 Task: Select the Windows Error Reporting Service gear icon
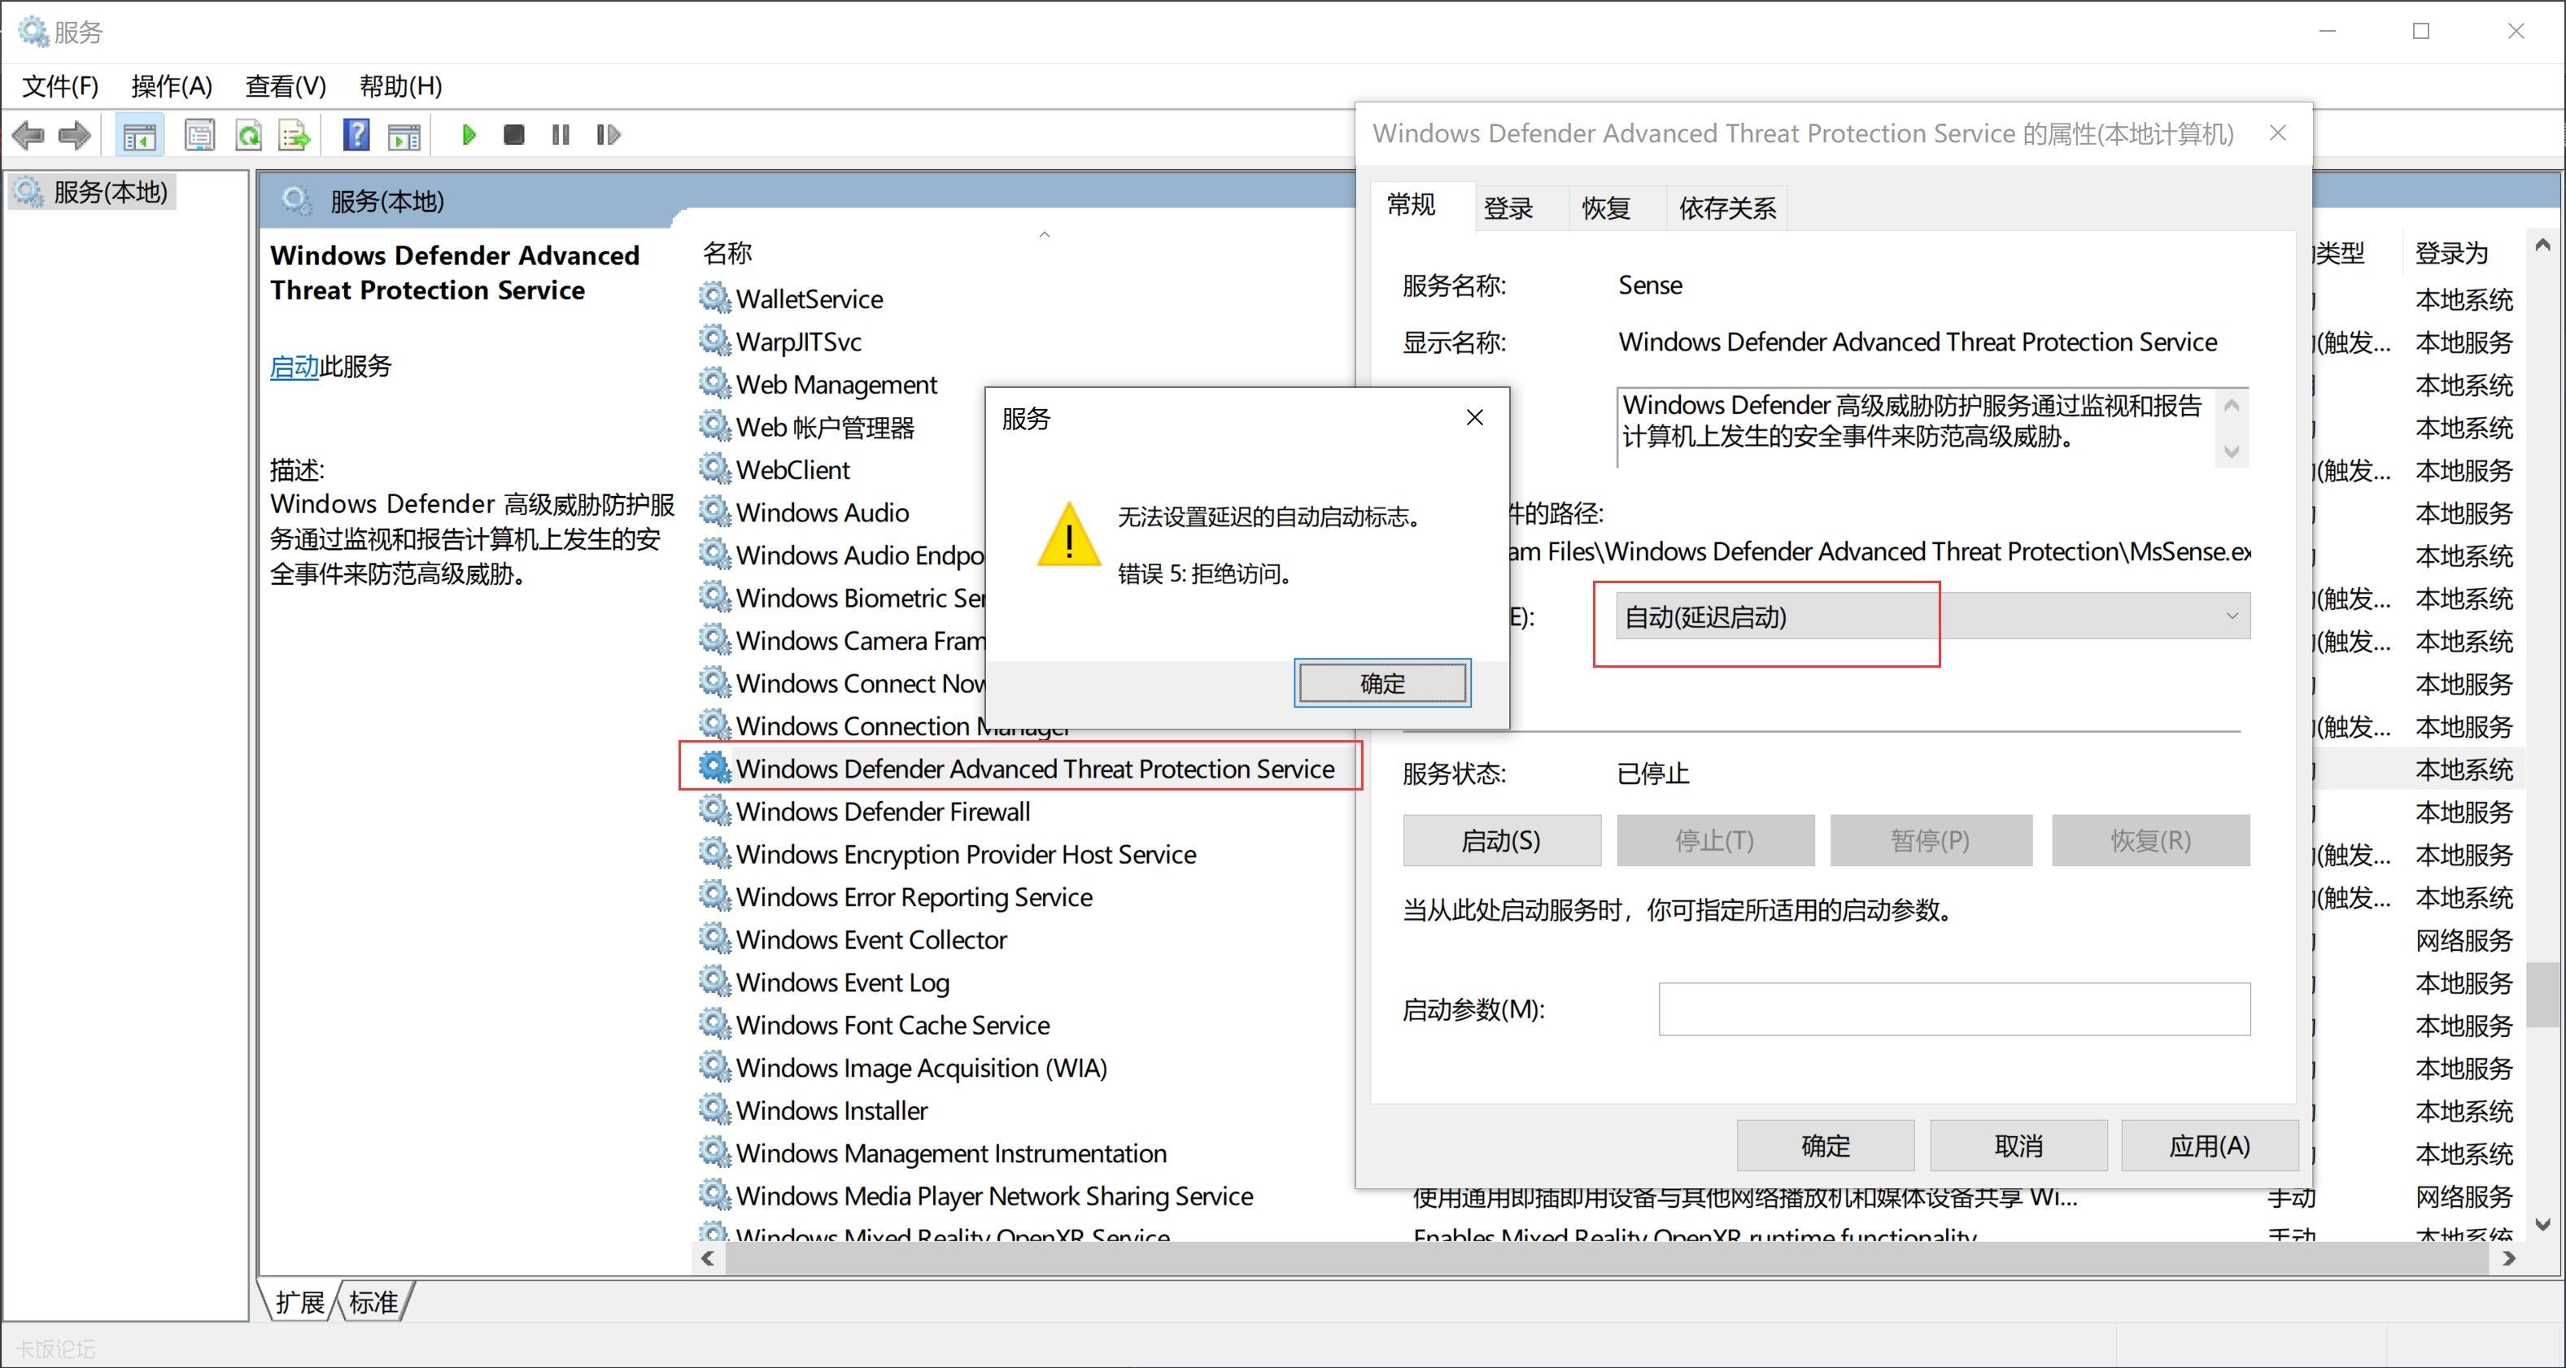(714, 895)
